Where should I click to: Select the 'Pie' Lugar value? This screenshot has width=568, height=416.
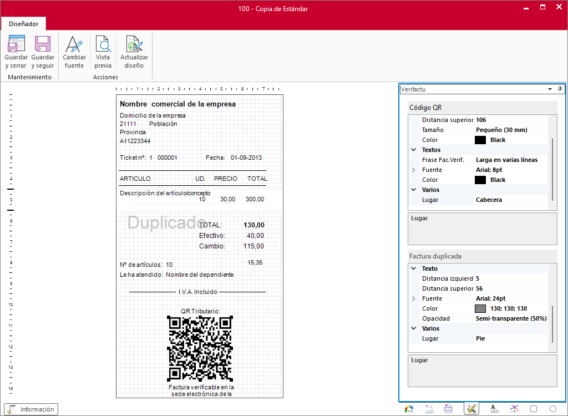pos(480,338)
